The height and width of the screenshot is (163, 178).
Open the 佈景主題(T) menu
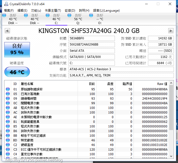[53, 11]
